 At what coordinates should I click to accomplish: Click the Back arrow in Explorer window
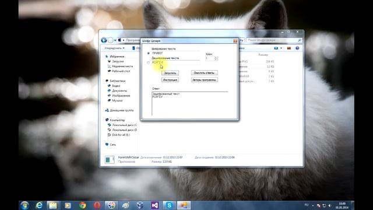(x=104, y=40)
